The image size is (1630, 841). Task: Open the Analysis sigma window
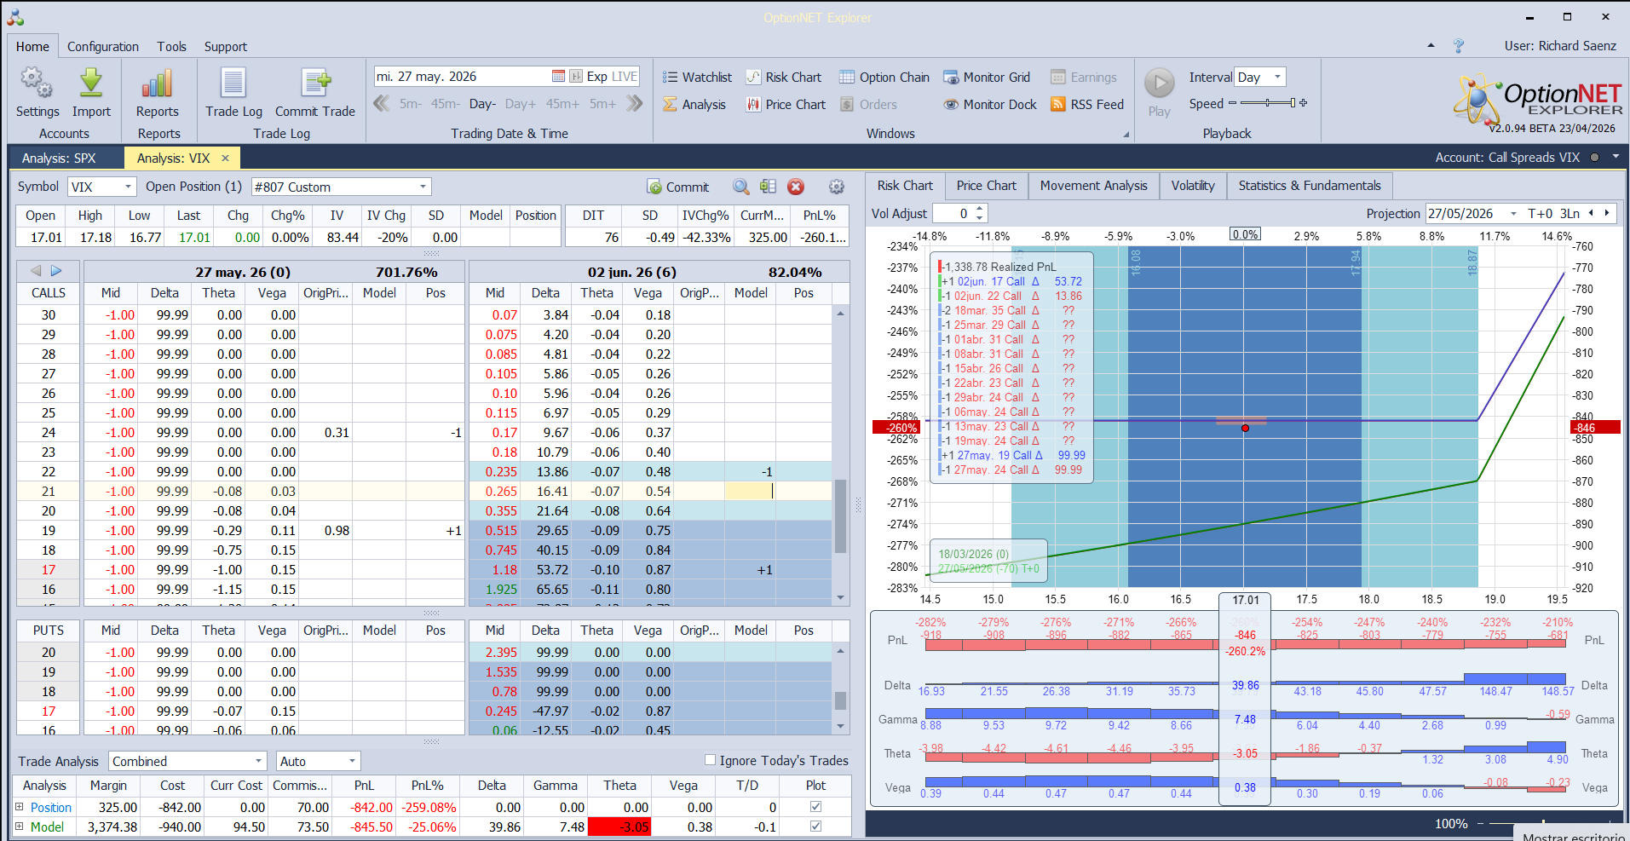click(x=694, y=104)
